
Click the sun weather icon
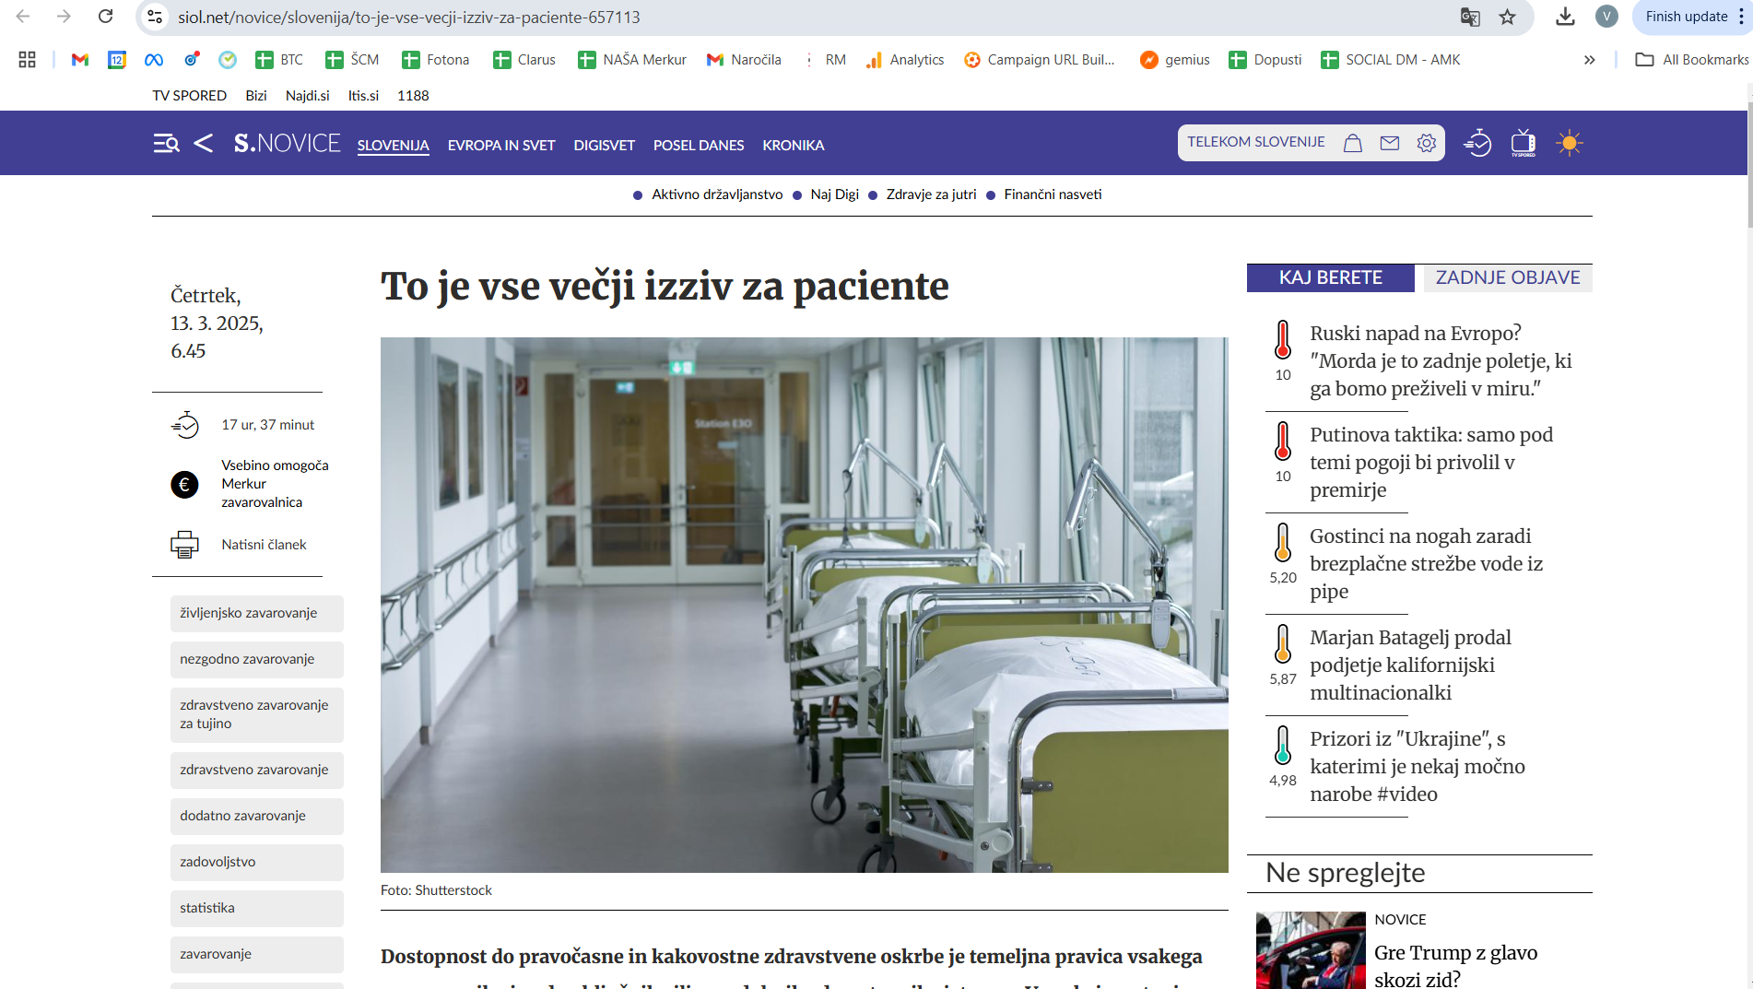(1569, 143)
